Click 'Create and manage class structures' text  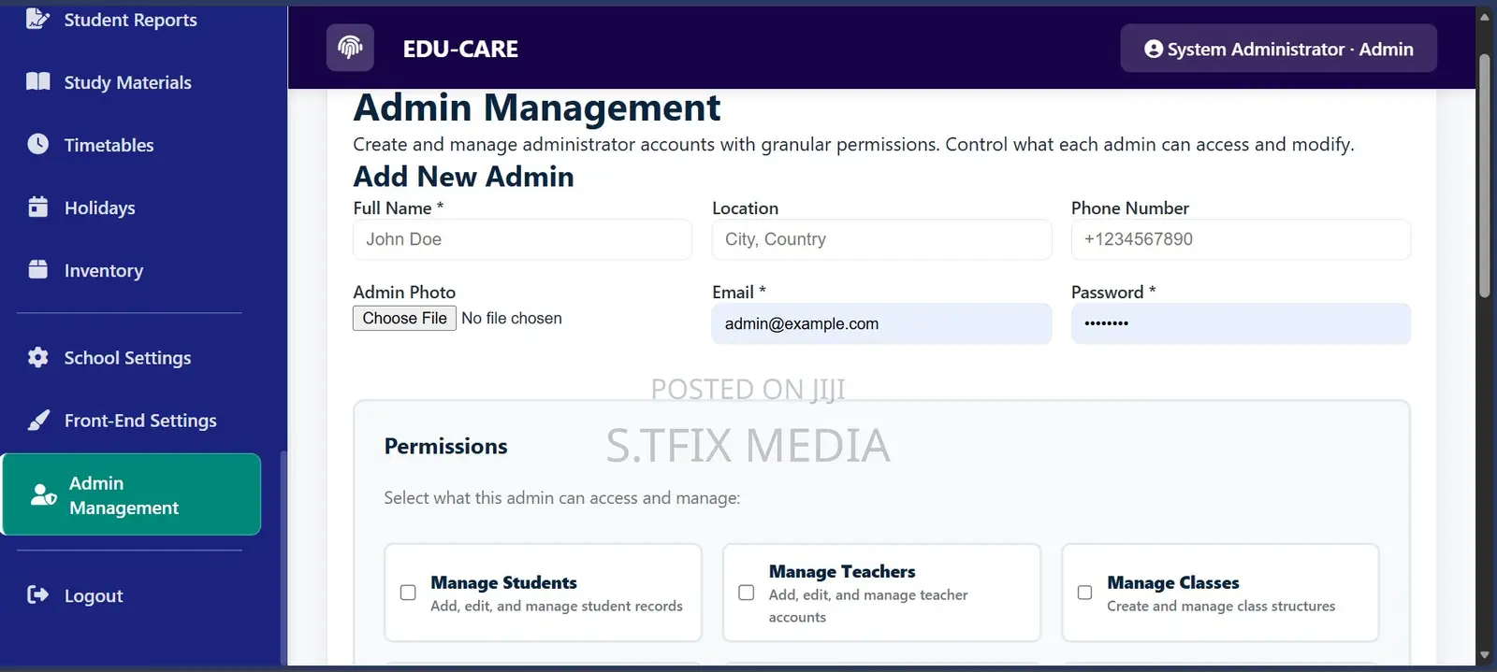1221,606
